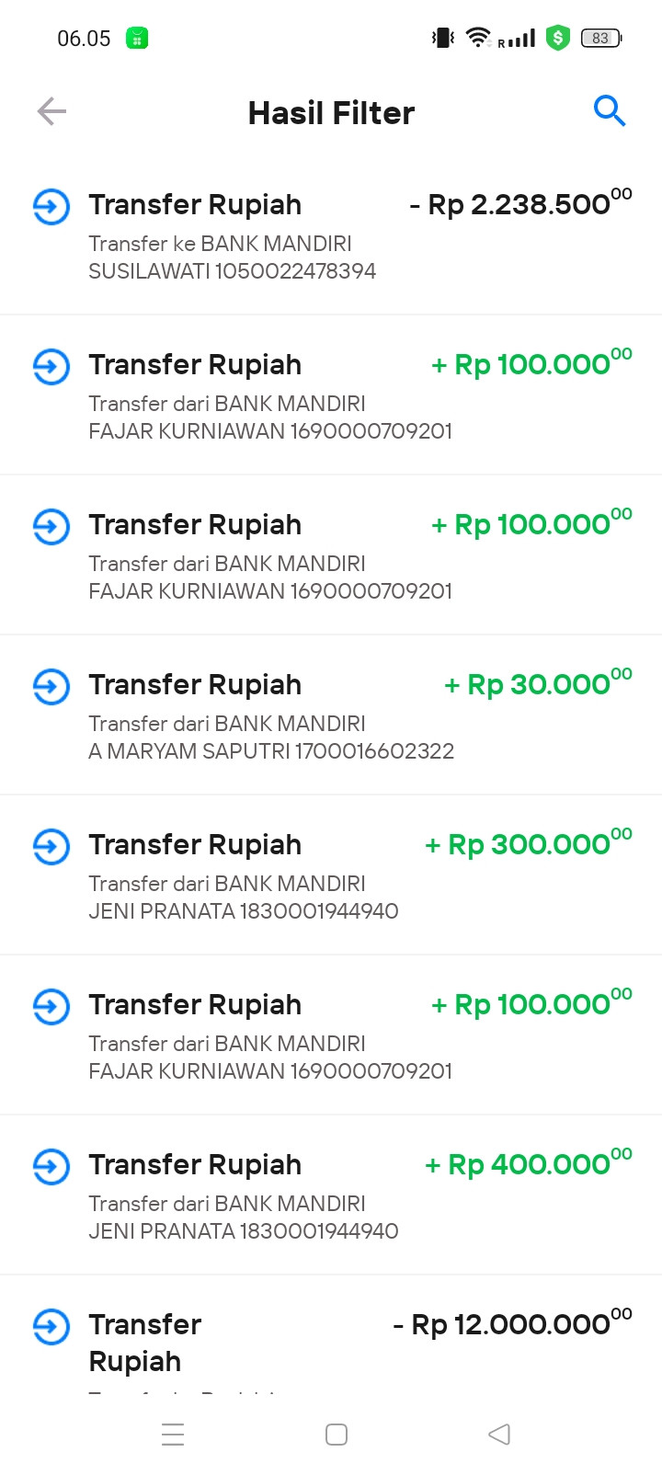Tap the green app icon in status bar

[137, 39]
